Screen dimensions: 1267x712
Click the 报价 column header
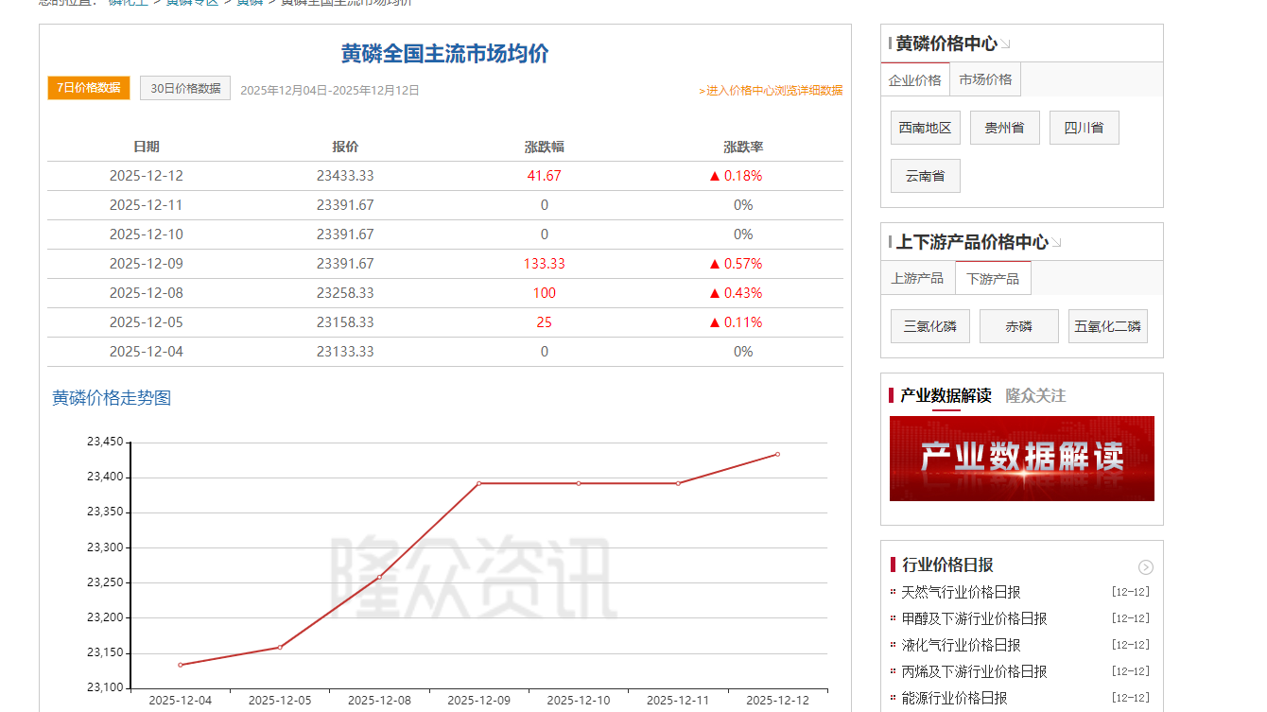[345, 147]
